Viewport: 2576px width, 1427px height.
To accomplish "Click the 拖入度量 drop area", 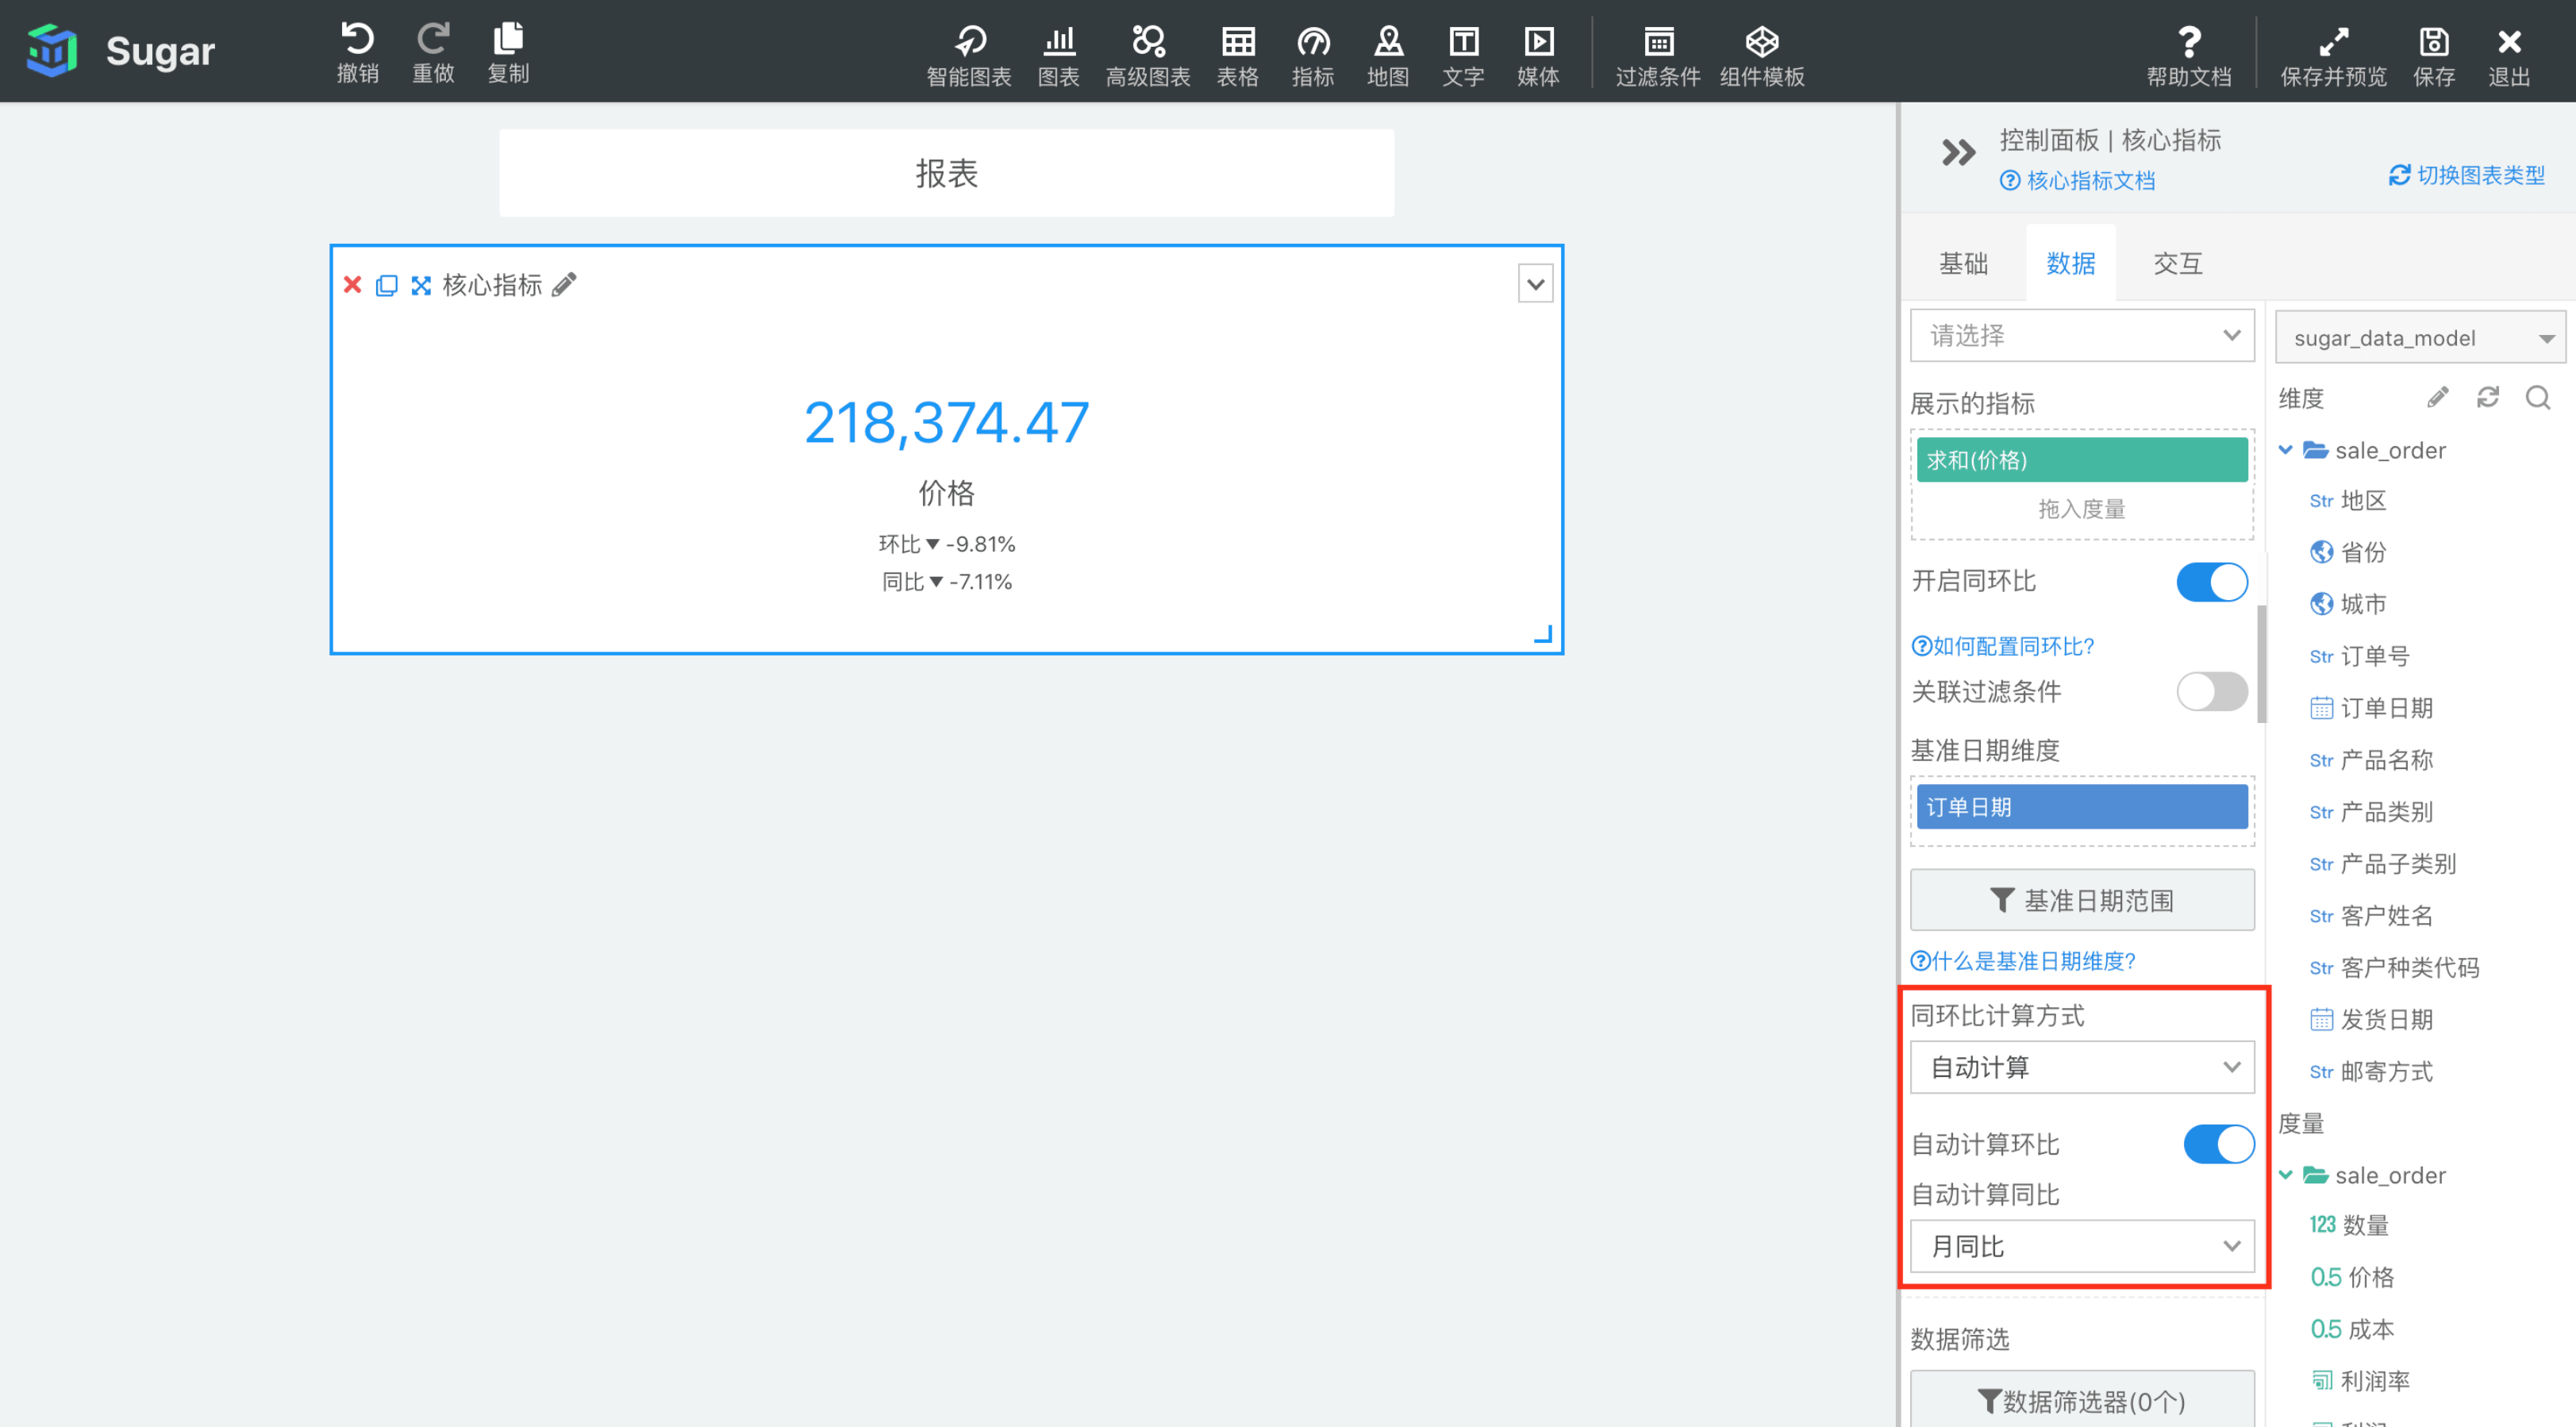I will tap(2081, 509).
